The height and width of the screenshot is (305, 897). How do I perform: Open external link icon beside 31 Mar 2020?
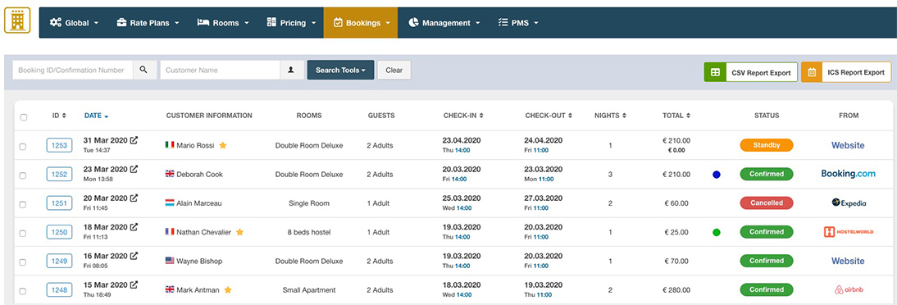tap(134, 139)
